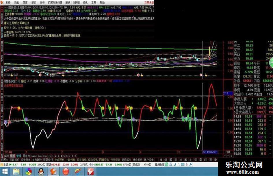Click the 深证 index value 8234.87
The height and width of the screenshot is (176, 273).
tap(56, 164)
